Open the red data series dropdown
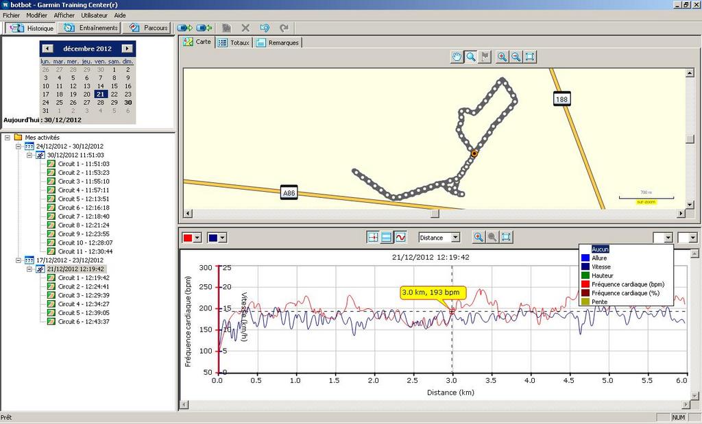702x424 pixels. pyautogui.click(x=197, y=238)
